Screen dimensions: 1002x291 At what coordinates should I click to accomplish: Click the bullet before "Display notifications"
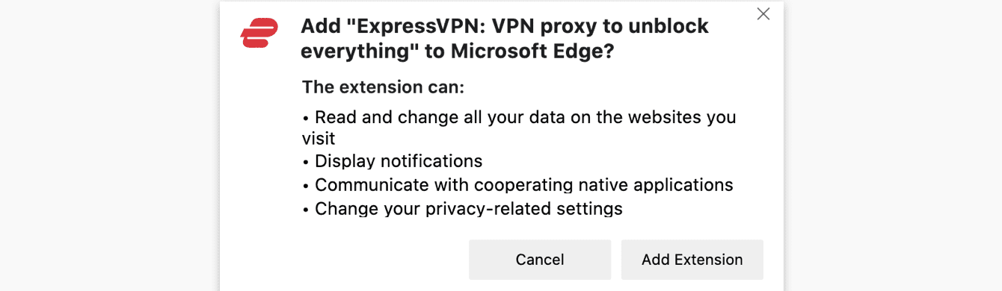[x=306, y=162]
